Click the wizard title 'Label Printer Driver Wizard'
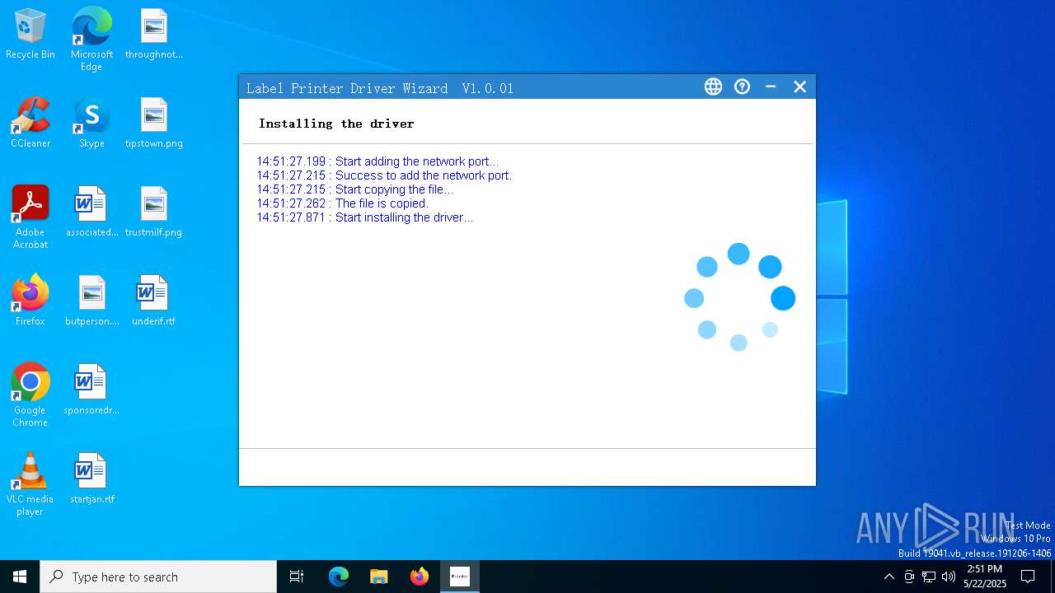 tap(347, 88)
